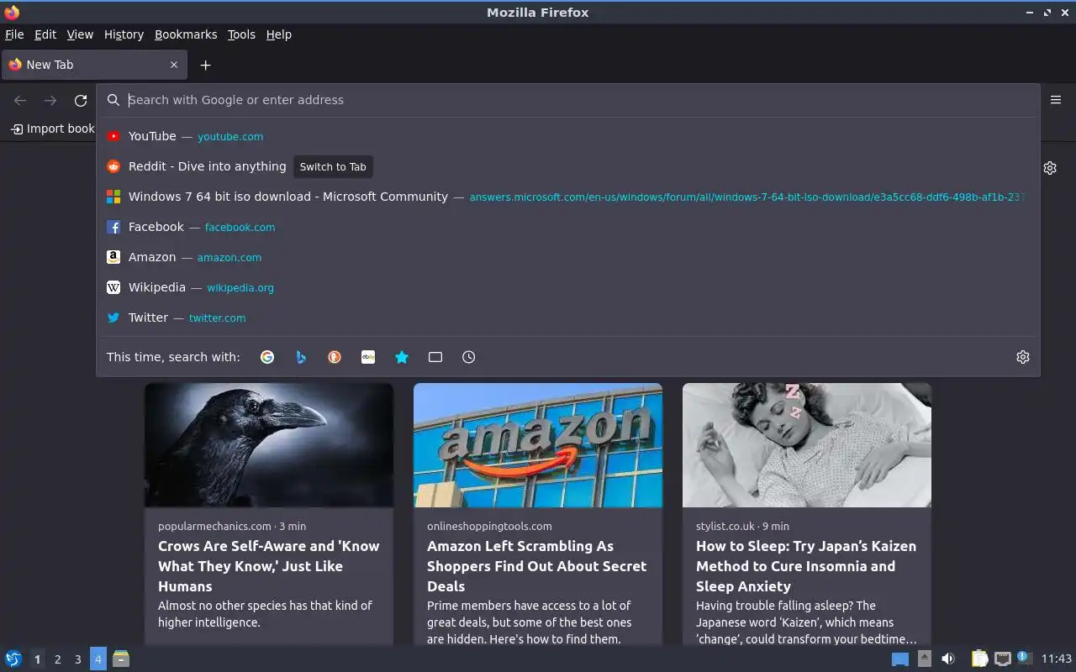
Task: Open the wikipedia.org suggestion link
Action: coord(240,287)
